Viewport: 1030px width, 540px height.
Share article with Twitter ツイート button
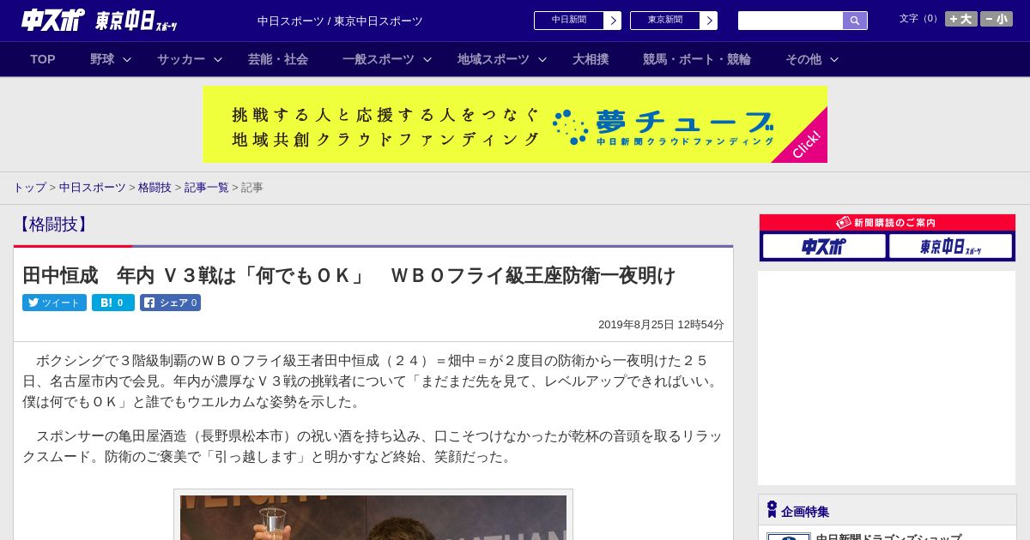point(54,303)
